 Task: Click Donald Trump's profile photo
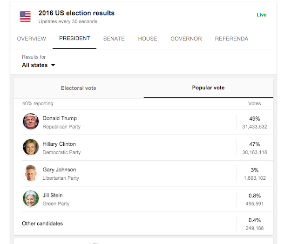pyautogui.click(x=31, y=122)
